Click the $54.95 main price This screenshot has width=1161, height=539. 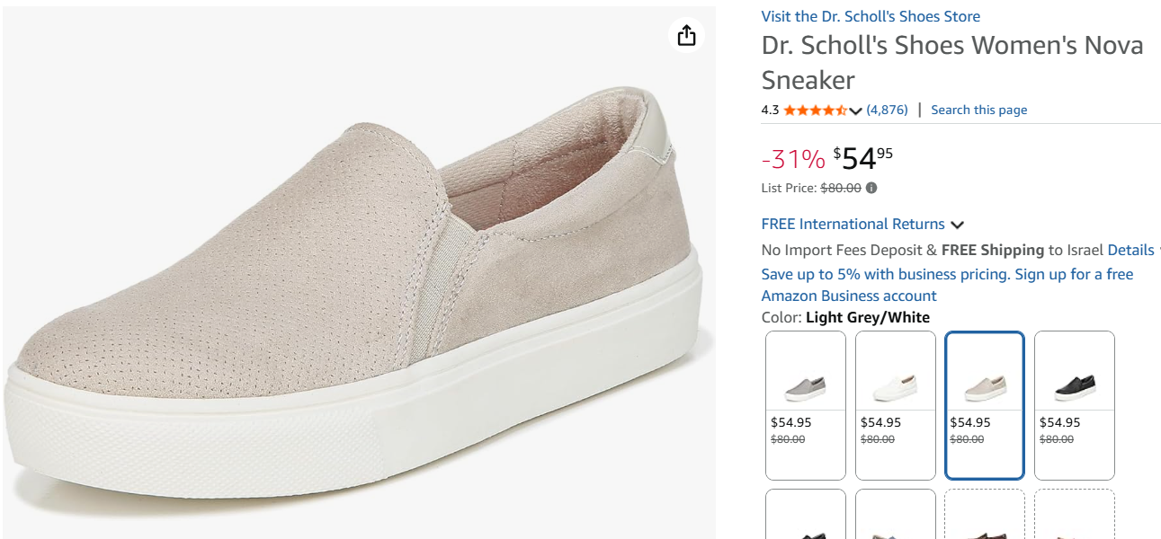[862, 158]
